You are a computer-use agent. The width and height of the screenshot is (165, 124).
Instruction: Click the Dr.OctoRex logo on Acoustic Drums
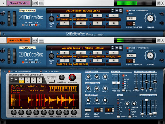pos(31,55)
